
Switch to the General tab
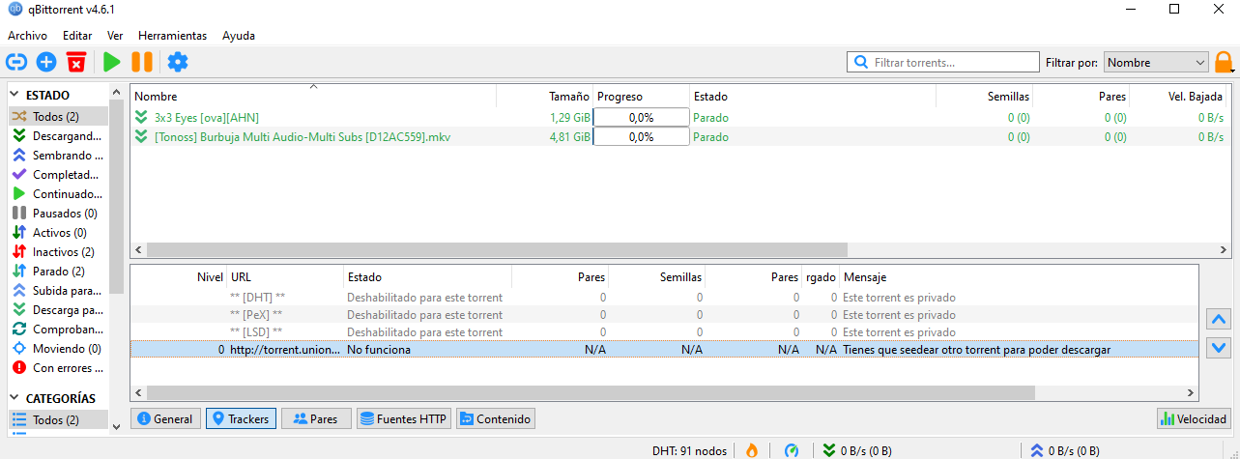(x=165, y=419)
